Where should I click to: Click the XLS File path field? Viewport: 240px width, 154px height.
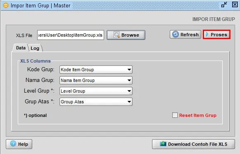coord(71,35)
